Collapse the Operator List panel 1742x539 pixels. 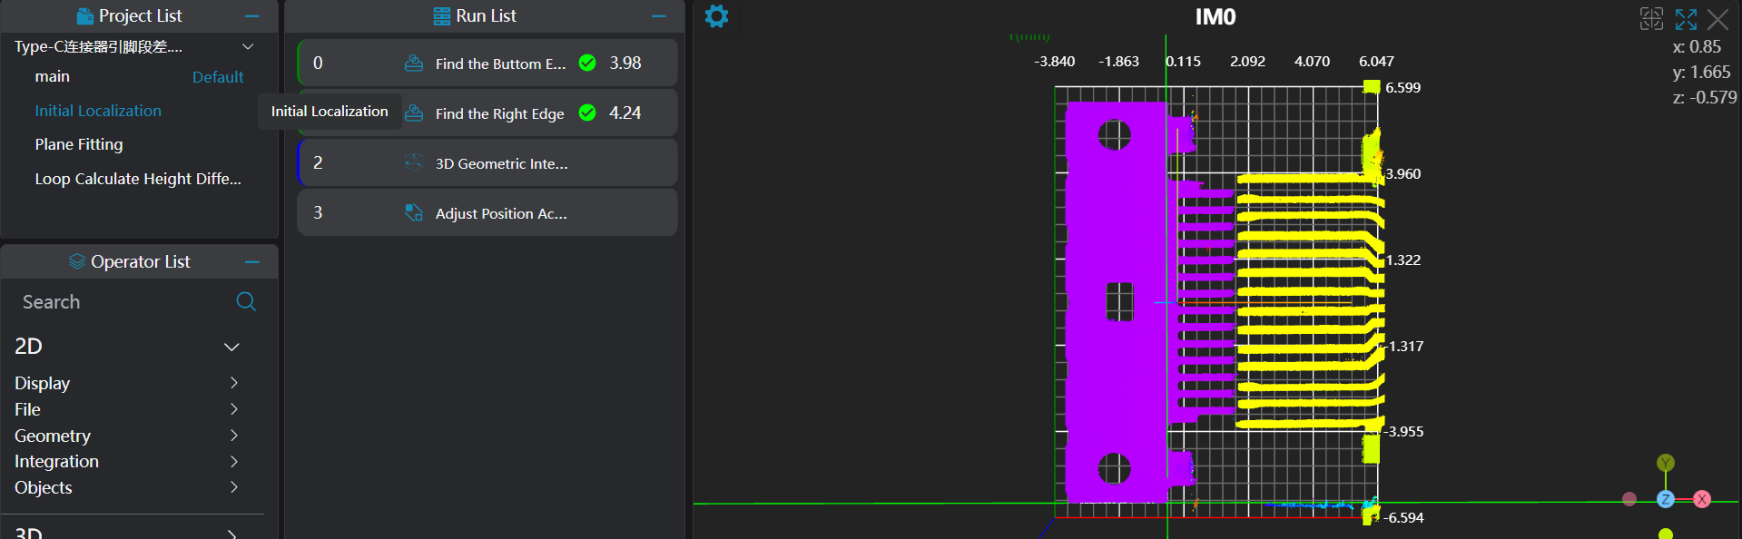click(x=252, y=262)
